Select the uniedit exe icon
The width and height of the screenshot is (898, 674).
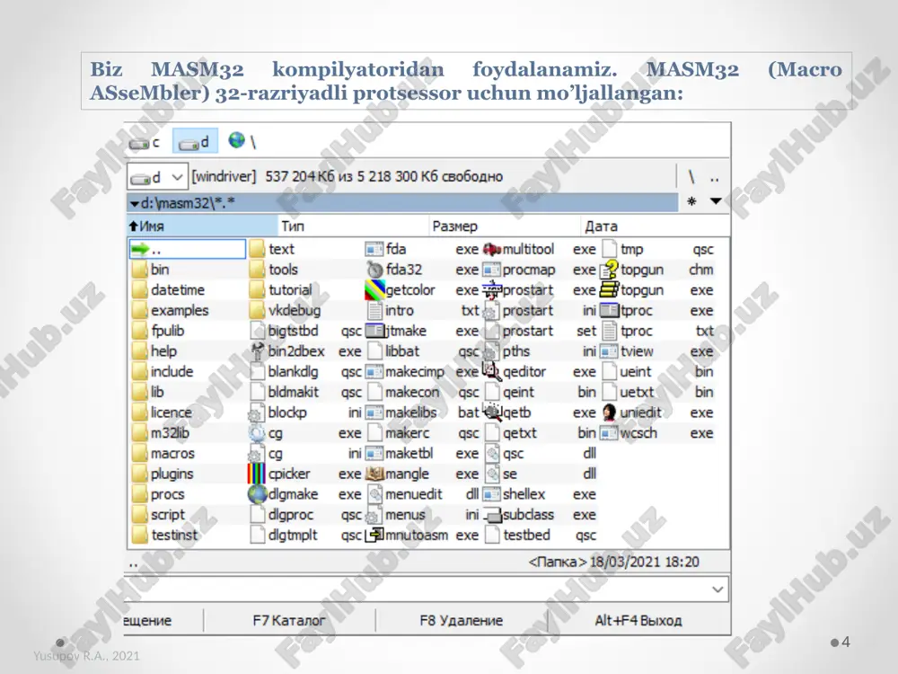610,412
